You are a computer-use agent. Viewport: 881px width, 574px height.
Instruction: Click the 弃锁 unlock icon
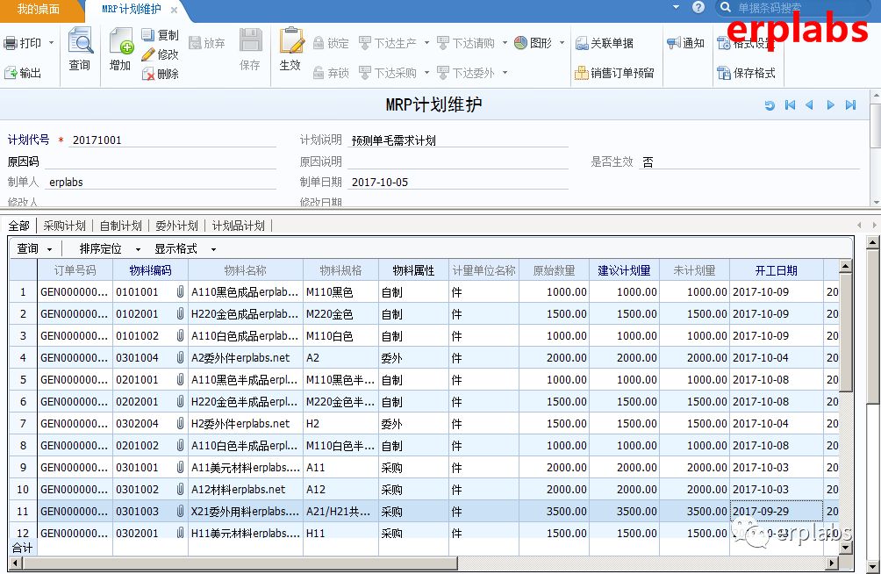point(319,73)
